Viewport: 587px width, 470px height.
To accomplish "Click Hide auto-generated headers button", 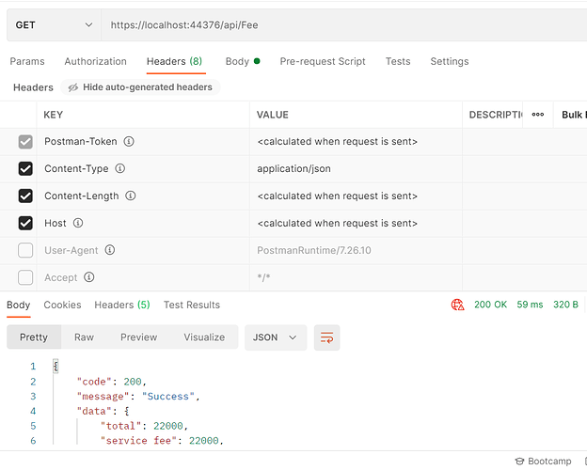I will click(140, 87).
